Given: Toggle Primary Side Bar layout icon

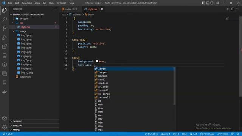Looking at the screenshot, I should pyautogui.click(x=203, y=3).
